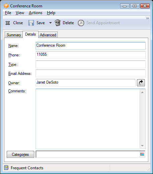Click the Comments scrollbar up arrow
This screenshot has width=153, height=174.
tap(142, 92)
